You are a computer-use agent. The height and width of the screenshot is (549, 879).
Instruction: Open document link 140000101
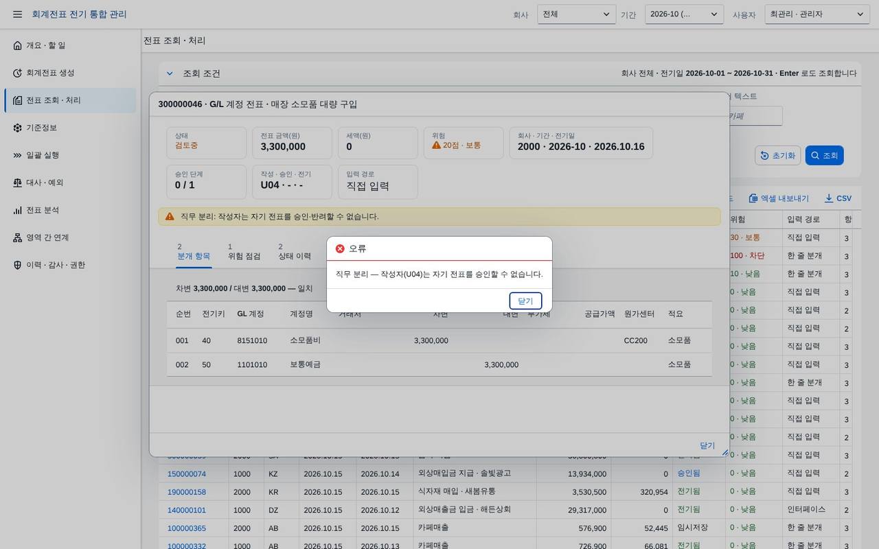[187, 510]
